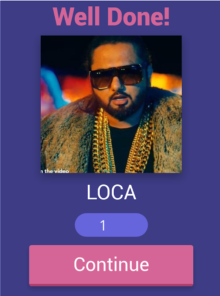This screenshot has width=220, height=296.
Task: Click the Well Done! heading
Action: pyautogui.click(x=111, y=16)
